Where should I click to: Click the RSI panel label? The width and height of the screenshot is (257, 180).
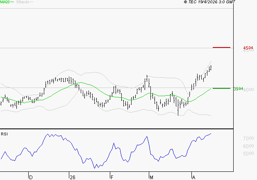(x=4, y=134)
